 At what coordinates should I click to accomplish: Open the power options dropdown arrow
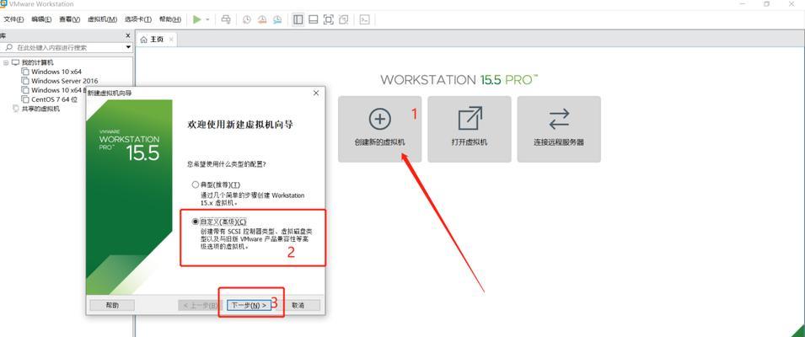[x=207, y=19]
